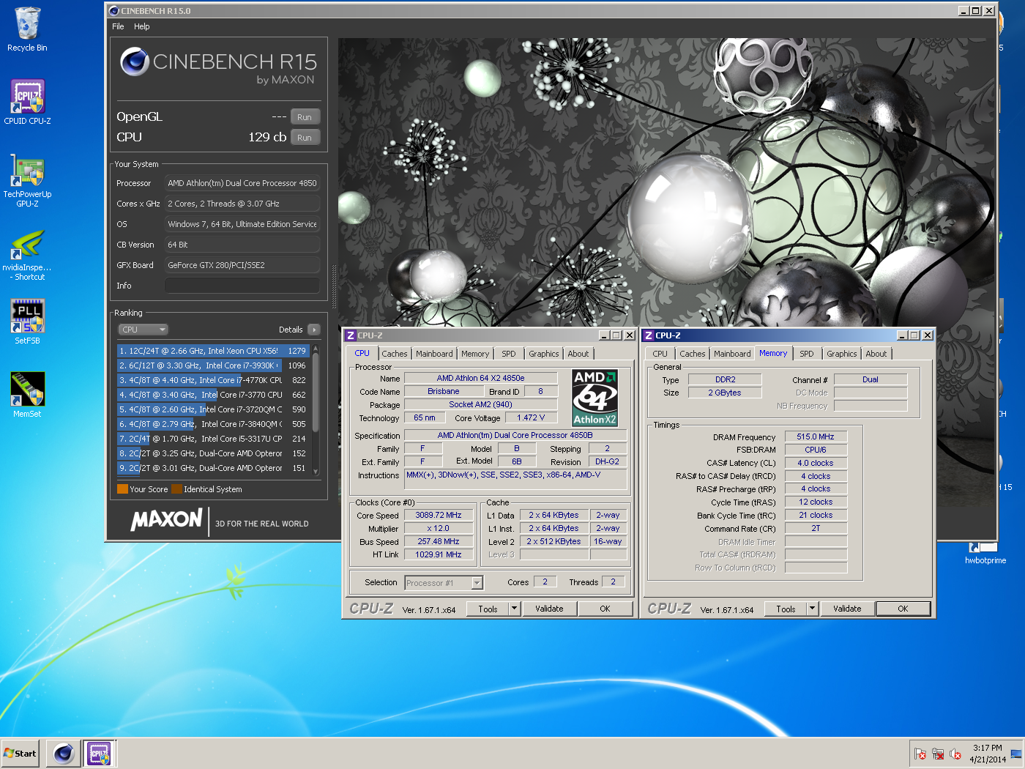Click the Info input field in Your System
The height and width of the screenshot is (769, 1025).
pos(242,286)
